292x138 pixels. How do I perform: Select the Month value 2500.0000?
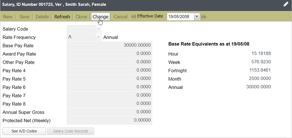[260, 78]
